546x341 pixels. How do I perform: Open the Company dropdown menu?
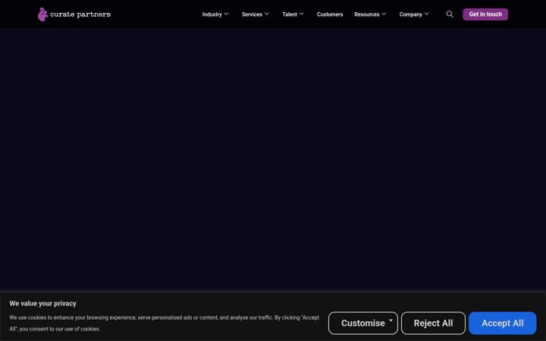coord(414,14)
